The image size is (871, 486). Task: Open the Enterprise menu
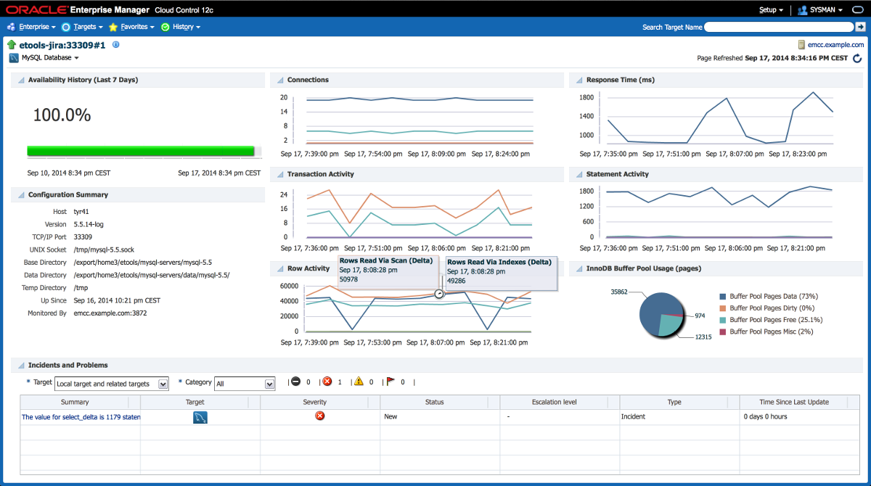click(x=32, y=27)
